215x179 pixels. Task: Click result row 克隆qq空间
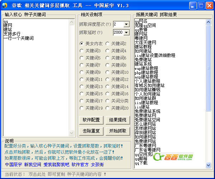pyautogui.click(x=145, y=25)
